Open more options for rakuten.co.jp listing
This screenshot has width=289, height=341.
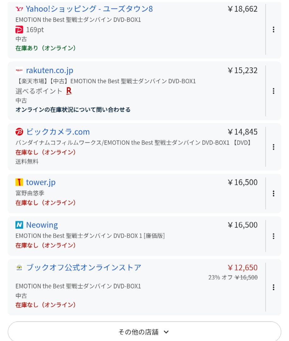(273, 91)
